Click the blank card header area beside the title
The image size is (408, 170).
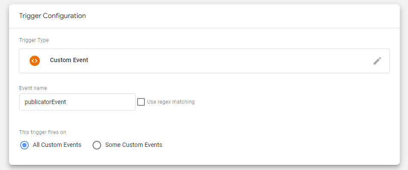point(242,16)
